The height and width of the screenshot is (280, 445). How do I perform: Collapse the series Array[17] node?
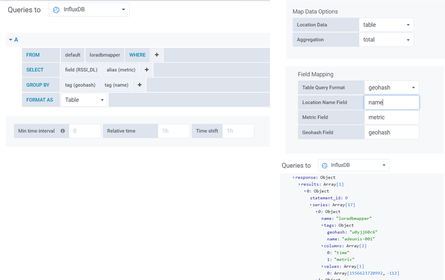pyautogui.click(x=310, y=205)
